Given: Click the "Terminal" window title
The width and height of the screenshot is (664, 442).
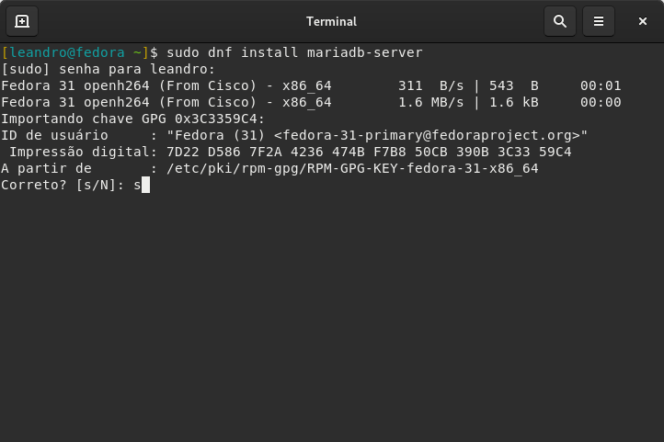Looking at the screenshot, I should pyautogui.click(x=331, y=20).
